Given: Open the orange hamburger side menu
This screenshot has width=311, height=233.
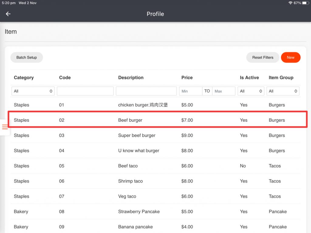Looking at the screenshot, I should (5, 127).
